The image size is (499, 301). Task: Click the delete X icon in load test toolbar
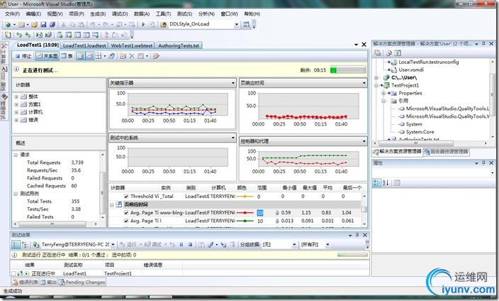coord(131,56)
